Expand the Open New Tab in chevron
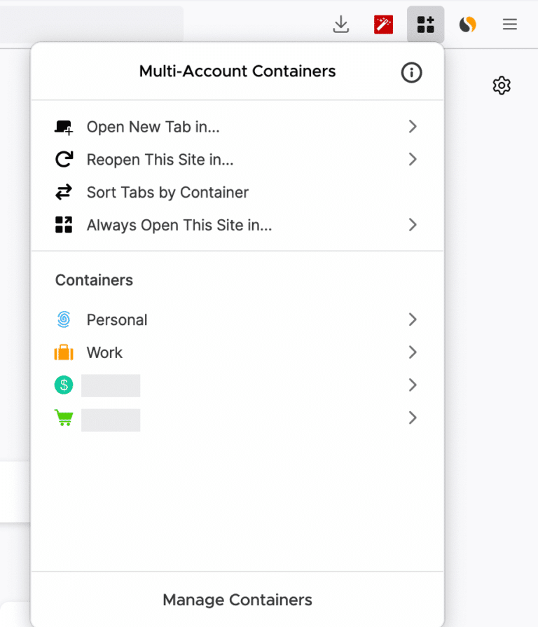 click(413, 127)
